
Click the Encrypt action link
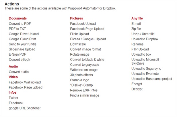137,84
